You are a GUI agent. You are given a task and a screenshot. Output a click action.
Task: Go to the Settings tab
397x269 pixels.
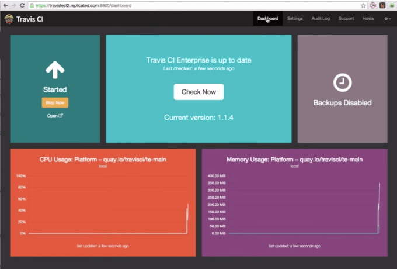(x=295, y=19)
